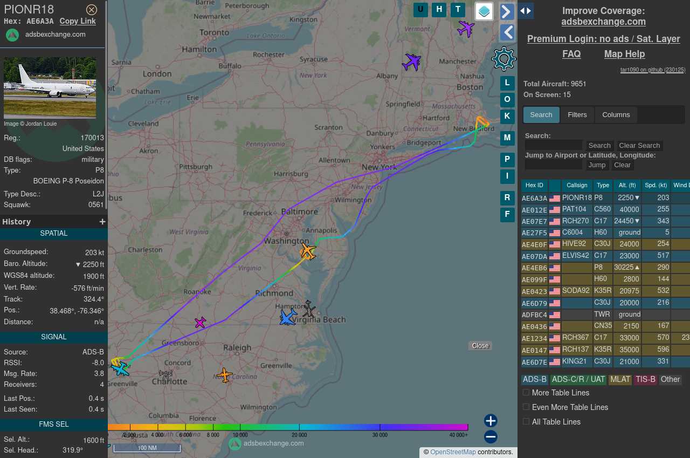
Task: Select blue aircraft west of Virginia Beach
Action: tap(288, 317)
